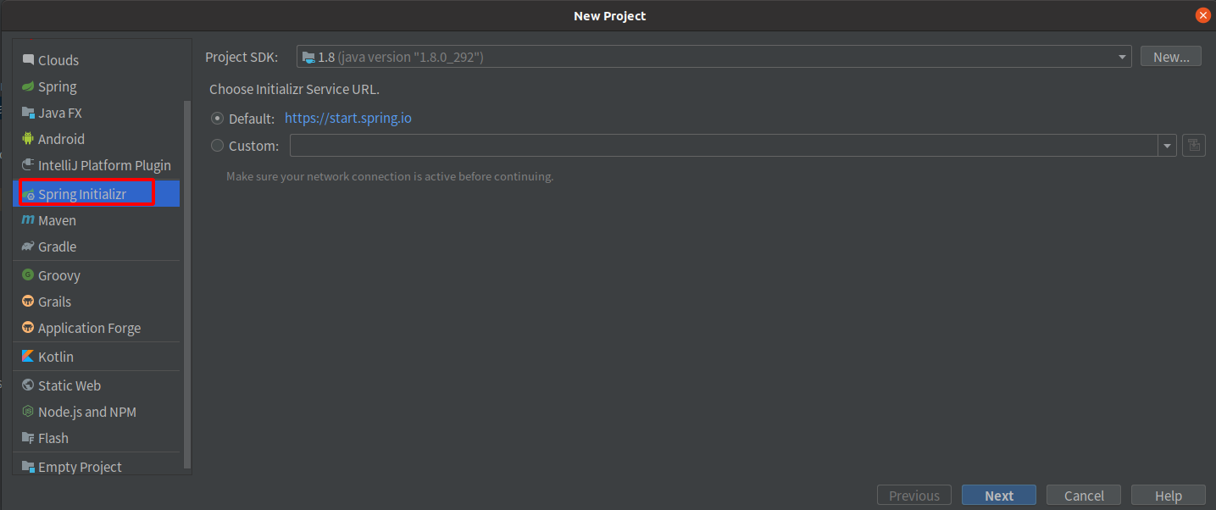
Task: Choose Grails project type
Action: [97, 302]
